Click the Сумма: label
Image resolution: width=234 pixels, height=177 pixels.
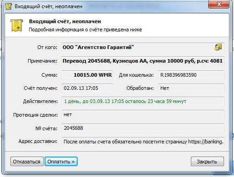pos(50,75)
